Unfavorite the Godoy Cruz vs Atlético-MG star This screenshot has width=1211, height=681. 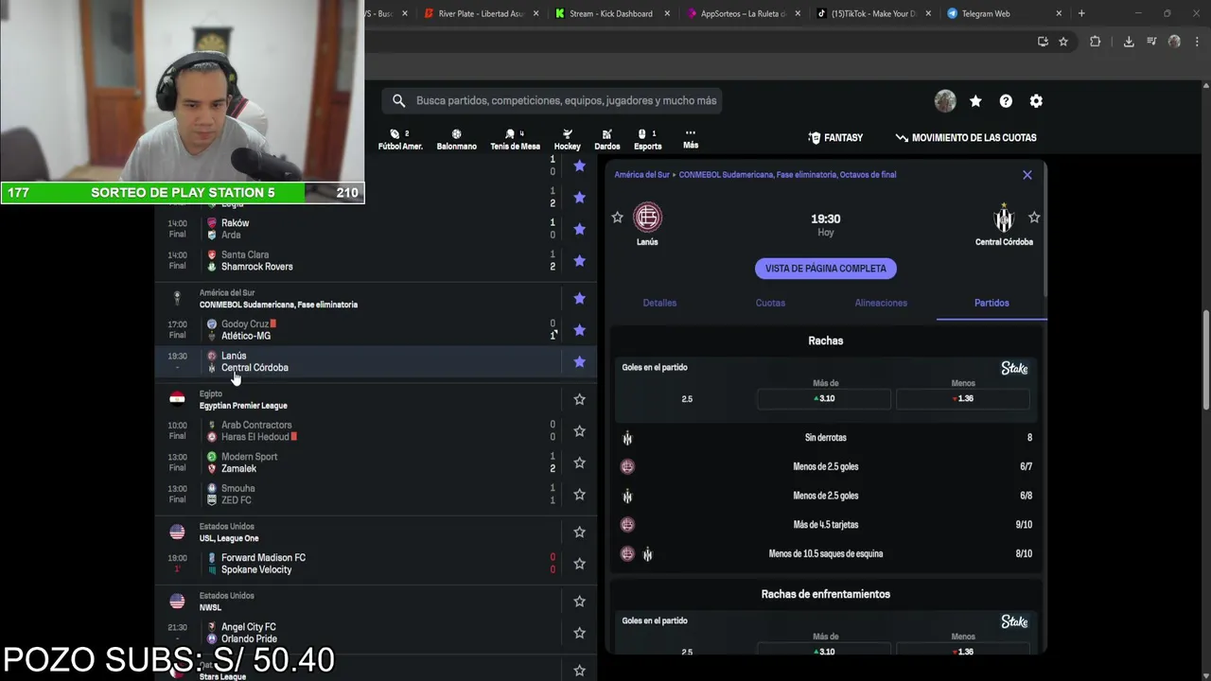579,330
